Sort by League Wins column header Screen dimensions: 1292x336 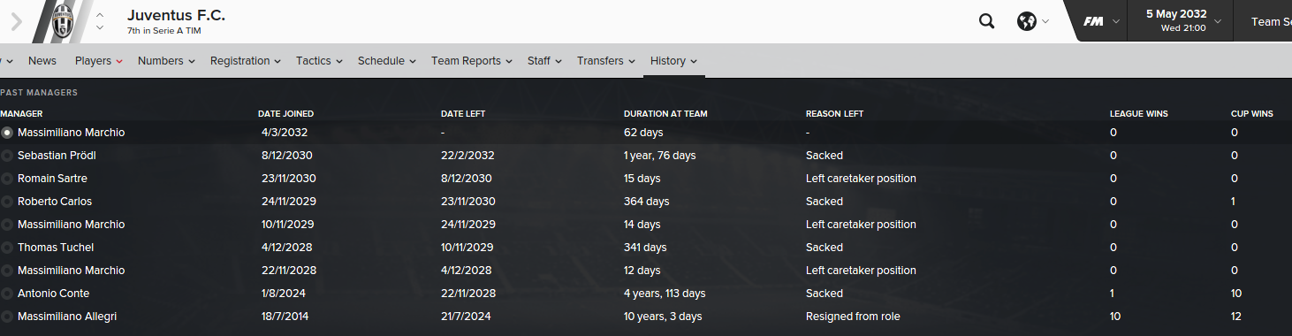[x=1139, y=114]
